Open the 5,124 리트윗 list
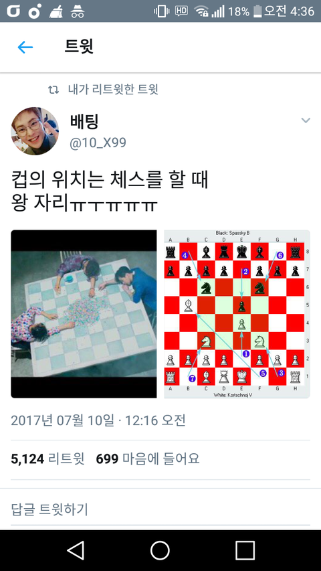This screenshot has width=321, height=571. point(47,459)
